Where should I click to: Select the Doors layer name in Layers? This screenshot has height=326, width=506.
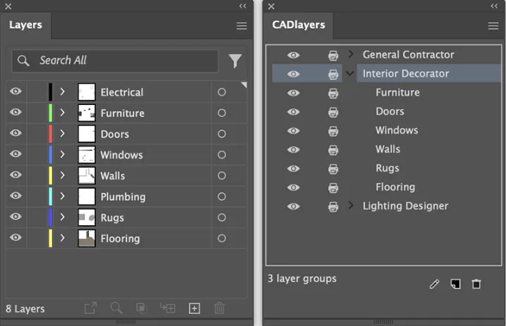[x=115, y=134]
